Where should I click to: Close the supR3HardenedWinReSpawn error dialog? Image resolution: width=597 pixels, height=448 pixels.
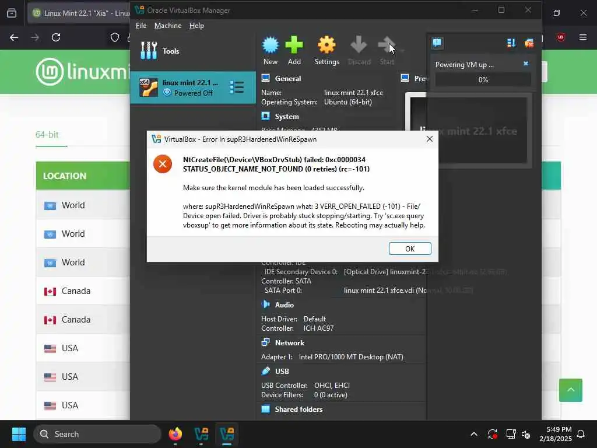coord(430,139)
